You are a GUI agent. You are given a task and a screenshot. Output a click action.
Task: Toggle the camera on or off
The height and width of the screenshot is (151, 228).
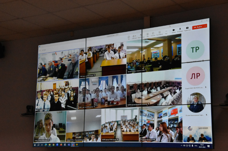tap(174, 30)
